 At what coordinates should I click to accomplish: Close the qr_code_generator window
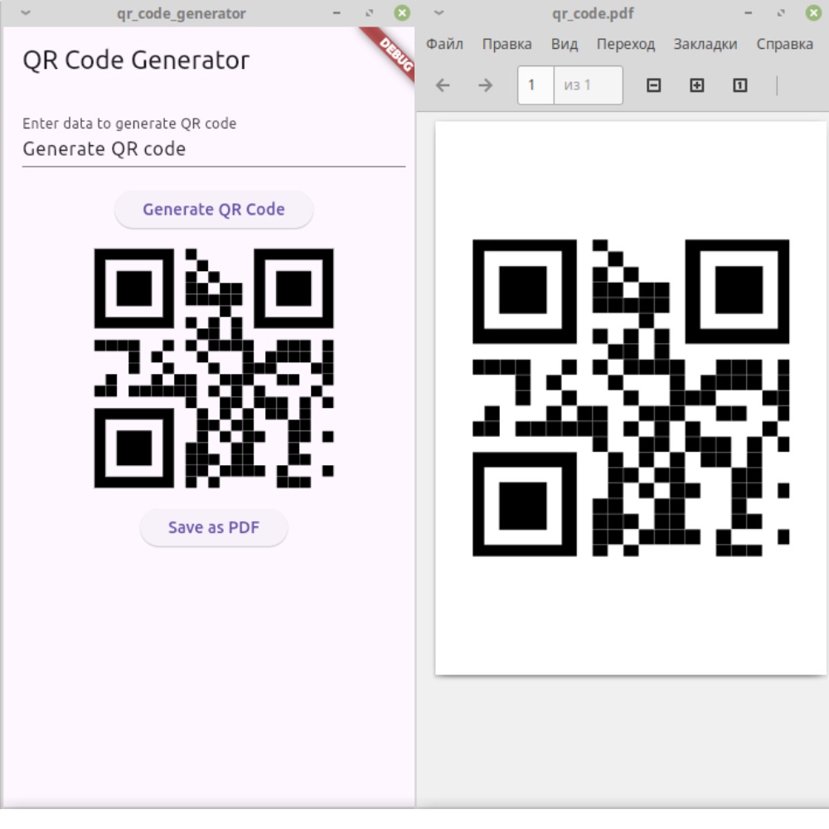[x=402, y=12]
